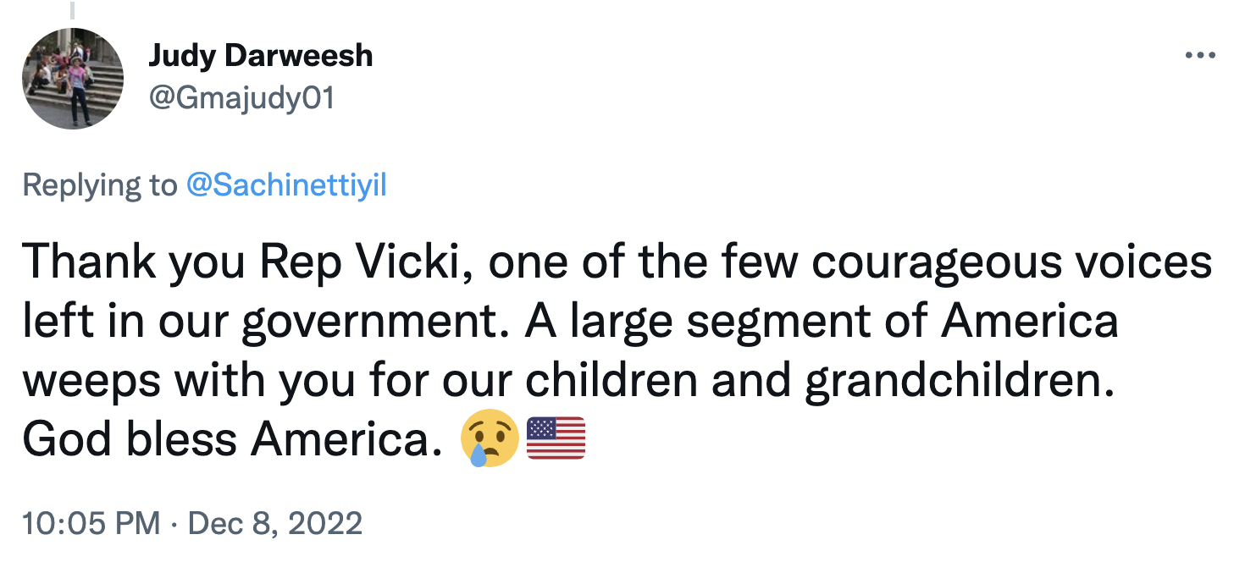The width and height of the screenshot is (1245, 562).
Task: Click the thread connector line above avatar
Action: [73, 10]
